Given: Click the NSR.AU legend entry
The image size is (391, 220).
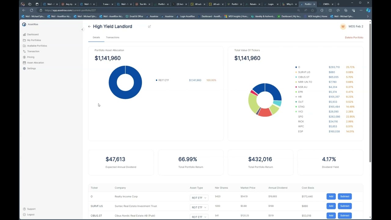Looking at the screenshot, I should [x=302, y=87].
